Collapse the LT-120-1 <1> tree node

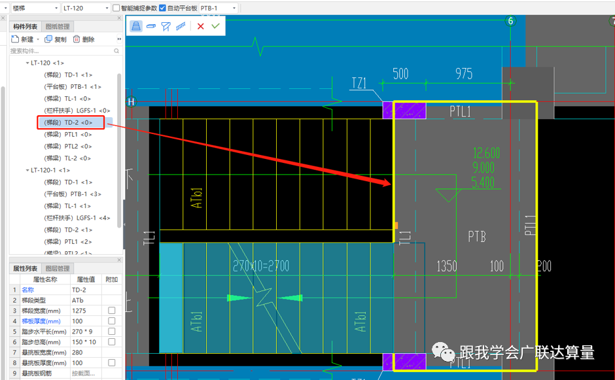27,170
